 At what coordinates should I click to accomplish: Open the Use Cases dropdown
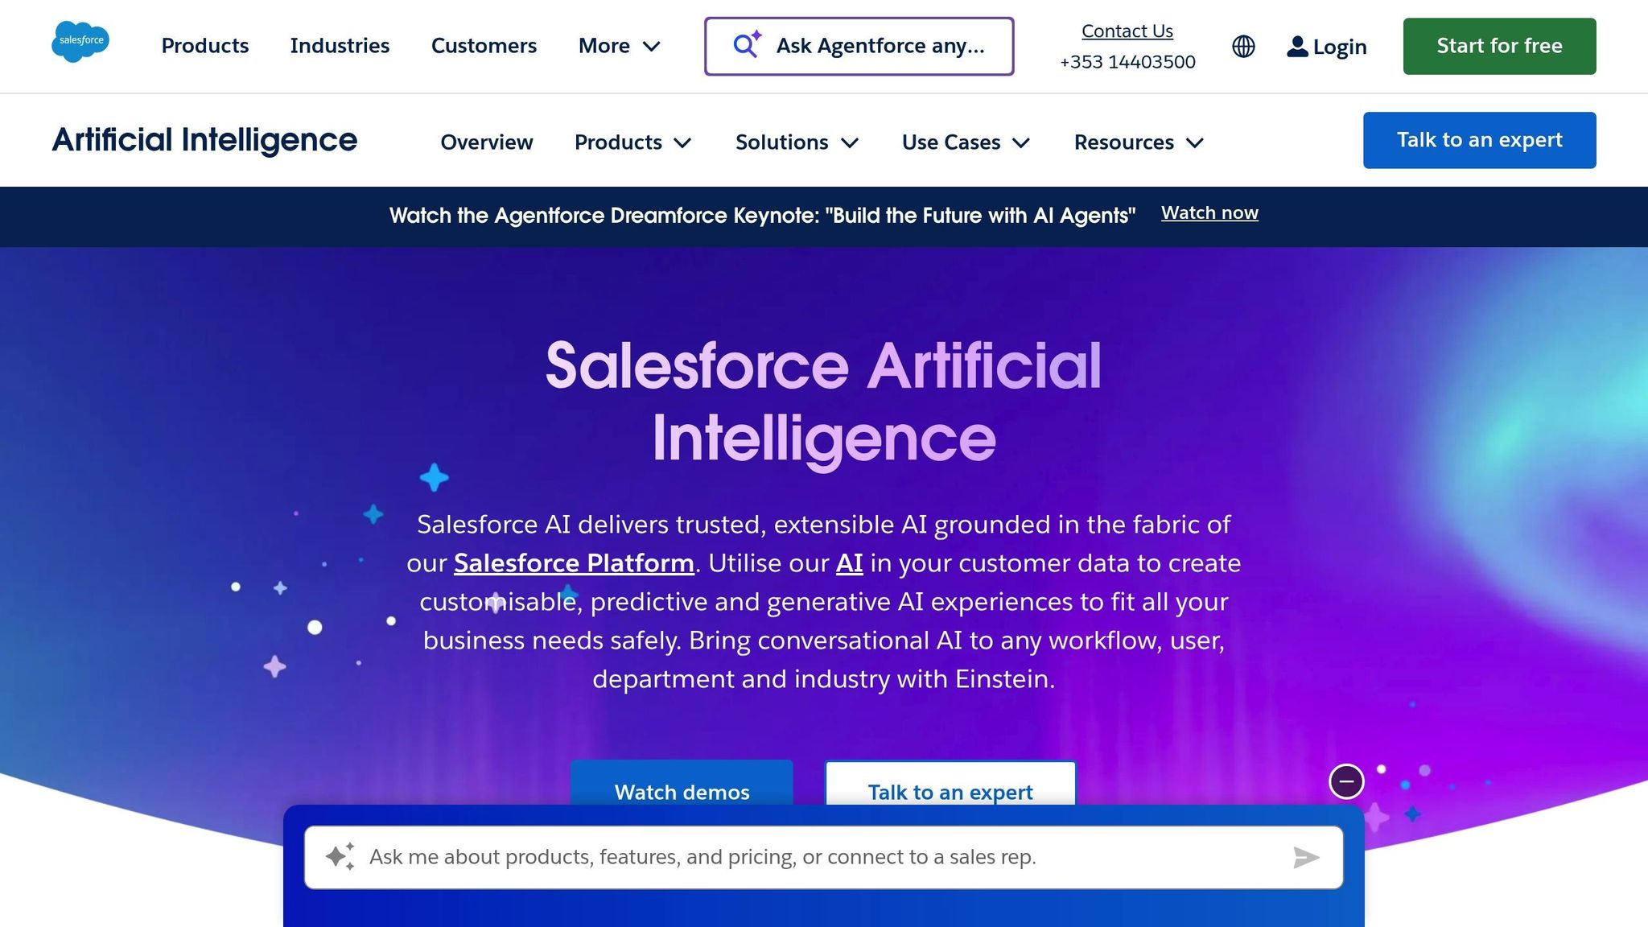point(965,142)
